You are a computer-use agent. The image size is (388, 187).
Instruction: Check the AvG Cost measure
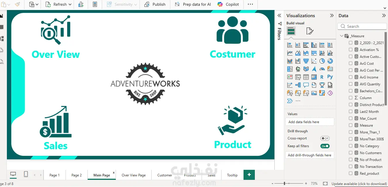(x=351, y=63)
